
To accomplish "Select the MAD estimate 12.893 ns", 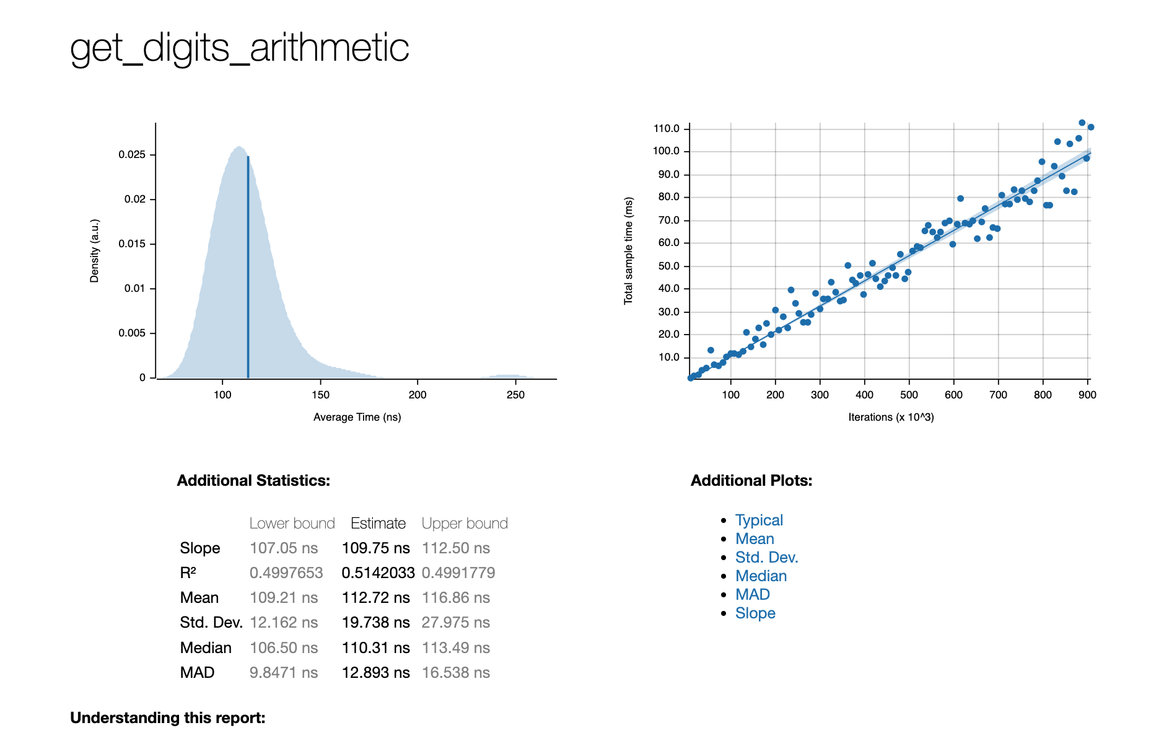I will click(x=375, y=673).
